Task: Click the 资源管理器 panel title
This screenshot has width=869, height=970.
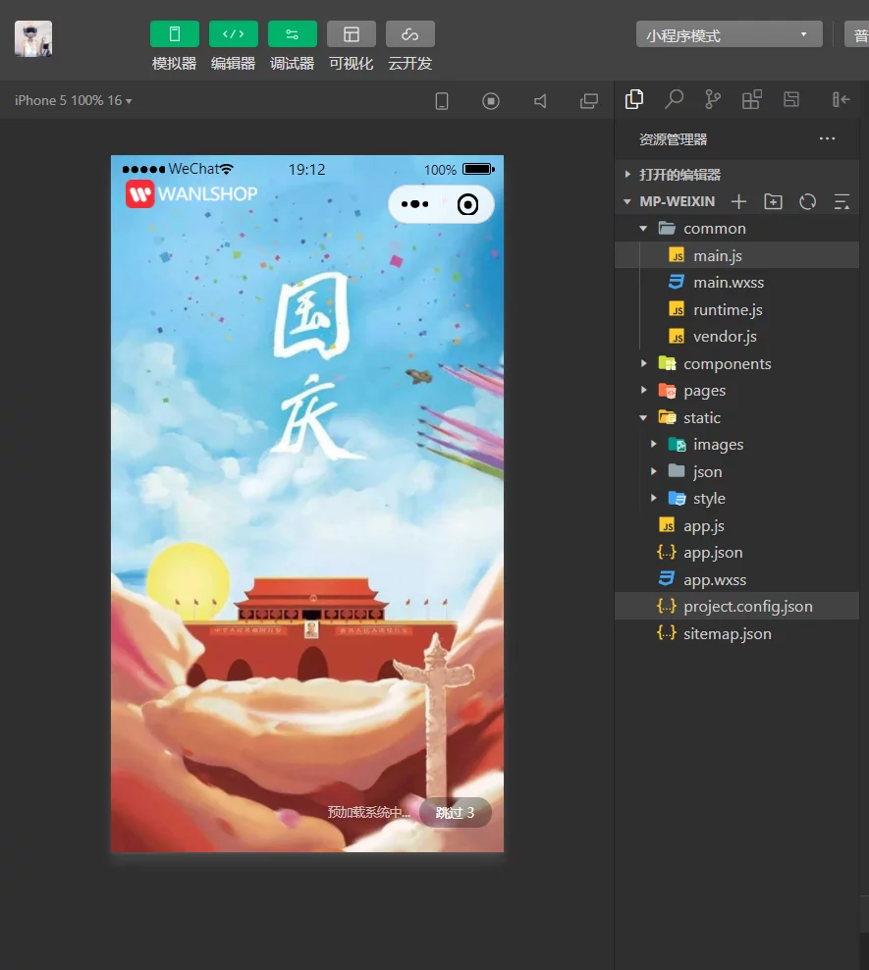Action: (x=673, y=139)
